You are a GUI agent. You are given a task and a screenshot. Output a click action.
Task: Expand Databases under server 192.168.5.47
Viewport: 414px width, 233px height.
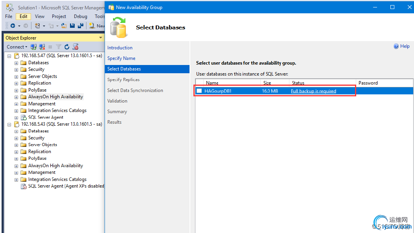tap(17, 63)
